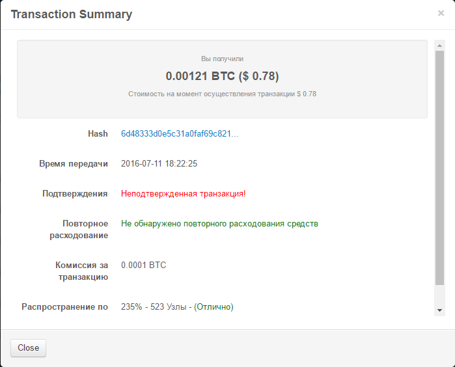Click the red "Неподтвержденная транзакция!" warning
The width and height of the screenshot is (455, 367).
[x=183, y=193]
